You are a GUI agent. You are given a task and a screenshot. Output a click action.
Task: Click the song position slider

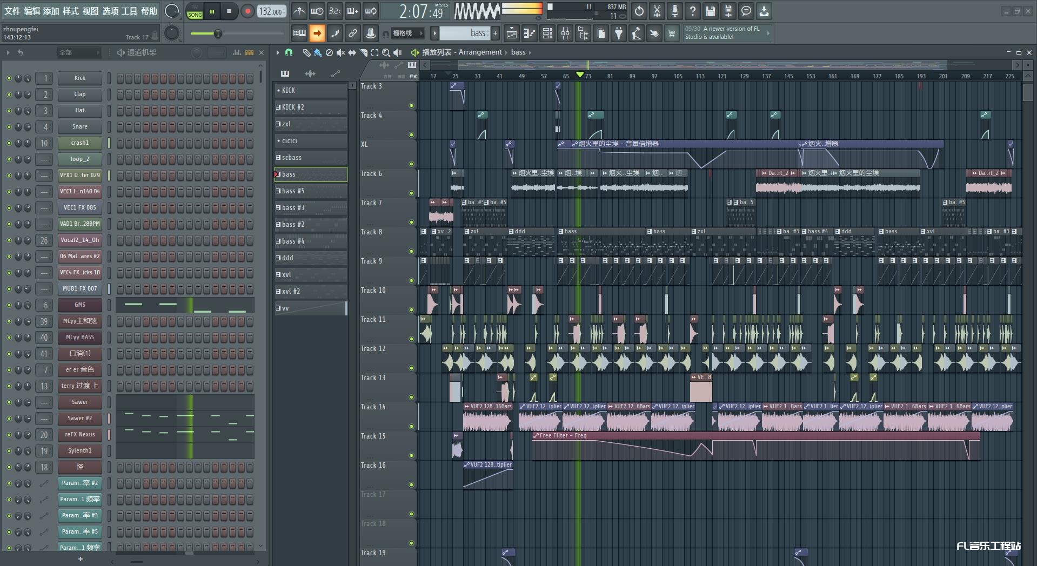[x=217, y=33]
